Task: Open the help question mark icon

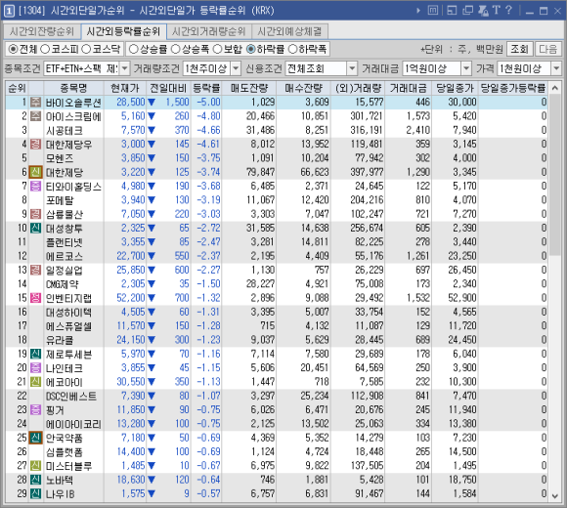Action: [x=508, y=10]
